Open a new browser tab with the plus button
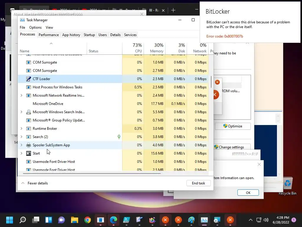 (173, 10)
